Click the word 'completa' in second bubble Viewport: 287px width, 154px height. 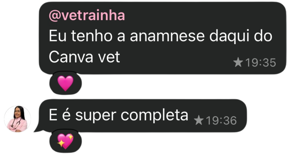154,116
